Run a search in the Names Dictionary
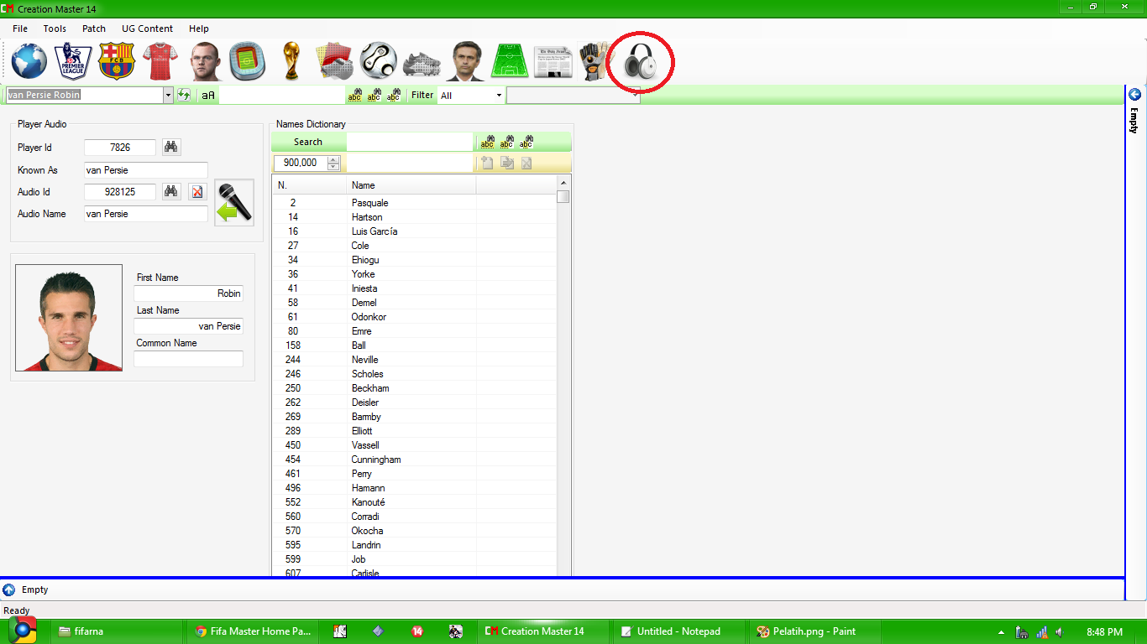 tap(308, 141)
